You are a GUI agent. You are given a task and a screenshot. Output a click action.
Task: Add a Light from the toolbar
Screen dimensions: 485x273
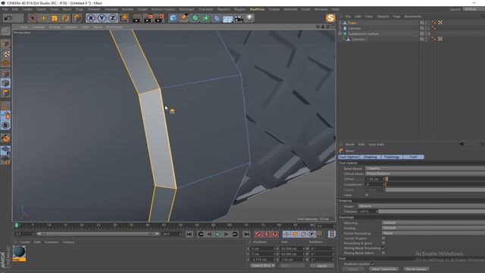click(249, 18)
